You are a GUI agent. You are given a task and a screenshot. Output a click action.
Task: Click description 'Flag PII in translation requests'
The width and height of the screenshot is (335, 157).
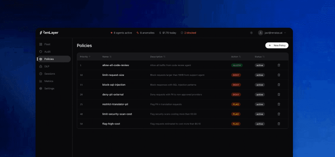[166, 104]
